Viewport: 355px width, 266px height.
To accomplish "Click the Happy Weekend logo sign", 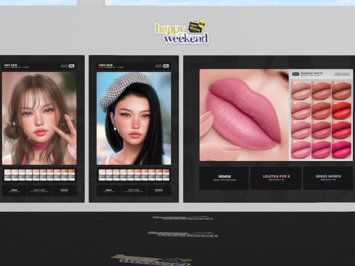I will (182, 33).
